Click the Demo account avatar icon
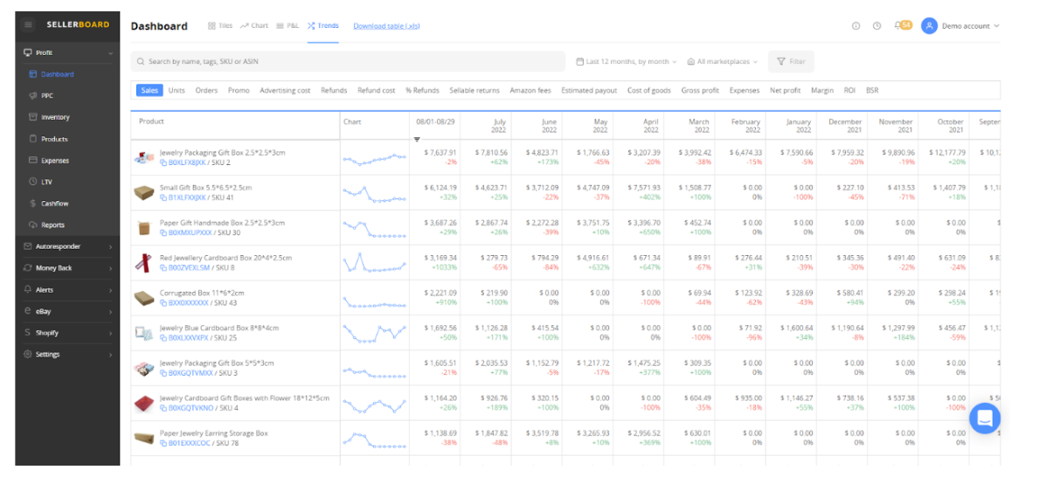This screenshot has width=1046, height=484. pyautogui.click(x=929, y=25)
